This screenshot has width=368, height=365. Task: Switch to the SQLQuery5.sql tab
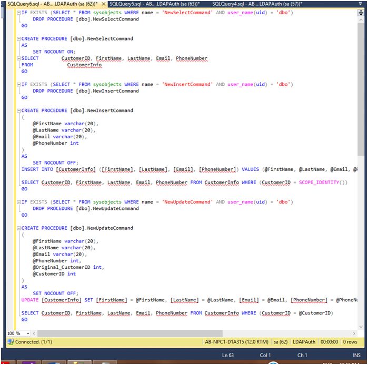[154, 4]
